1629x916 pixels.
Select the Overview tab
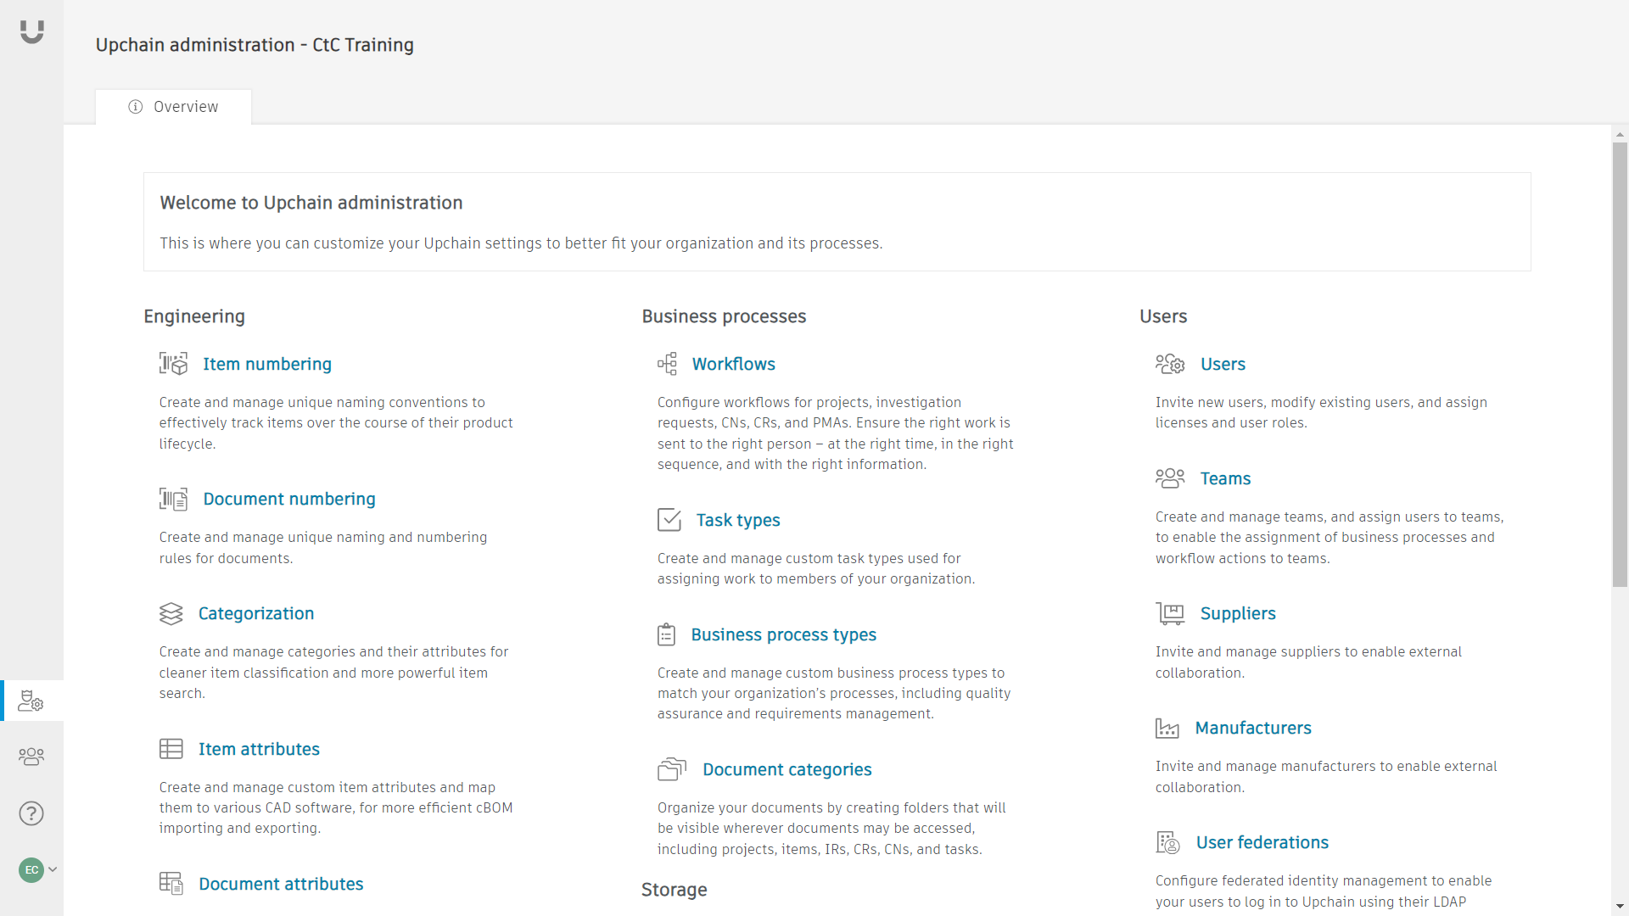173,107
